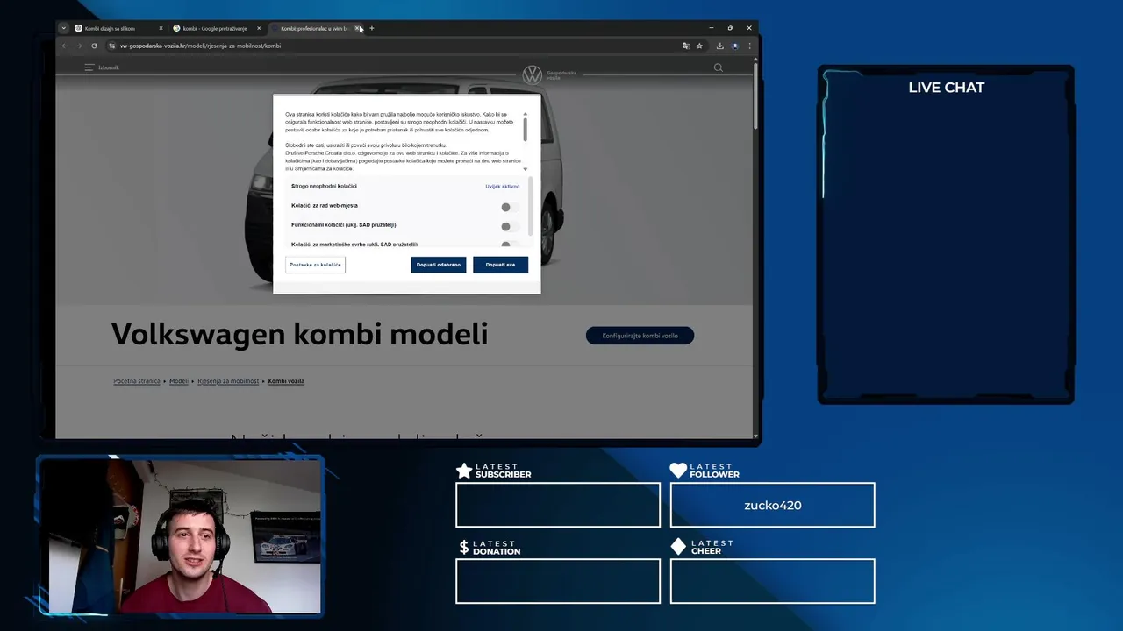Go back to the previous page
Screen dimensions: 1123x631
pos(65,46)
